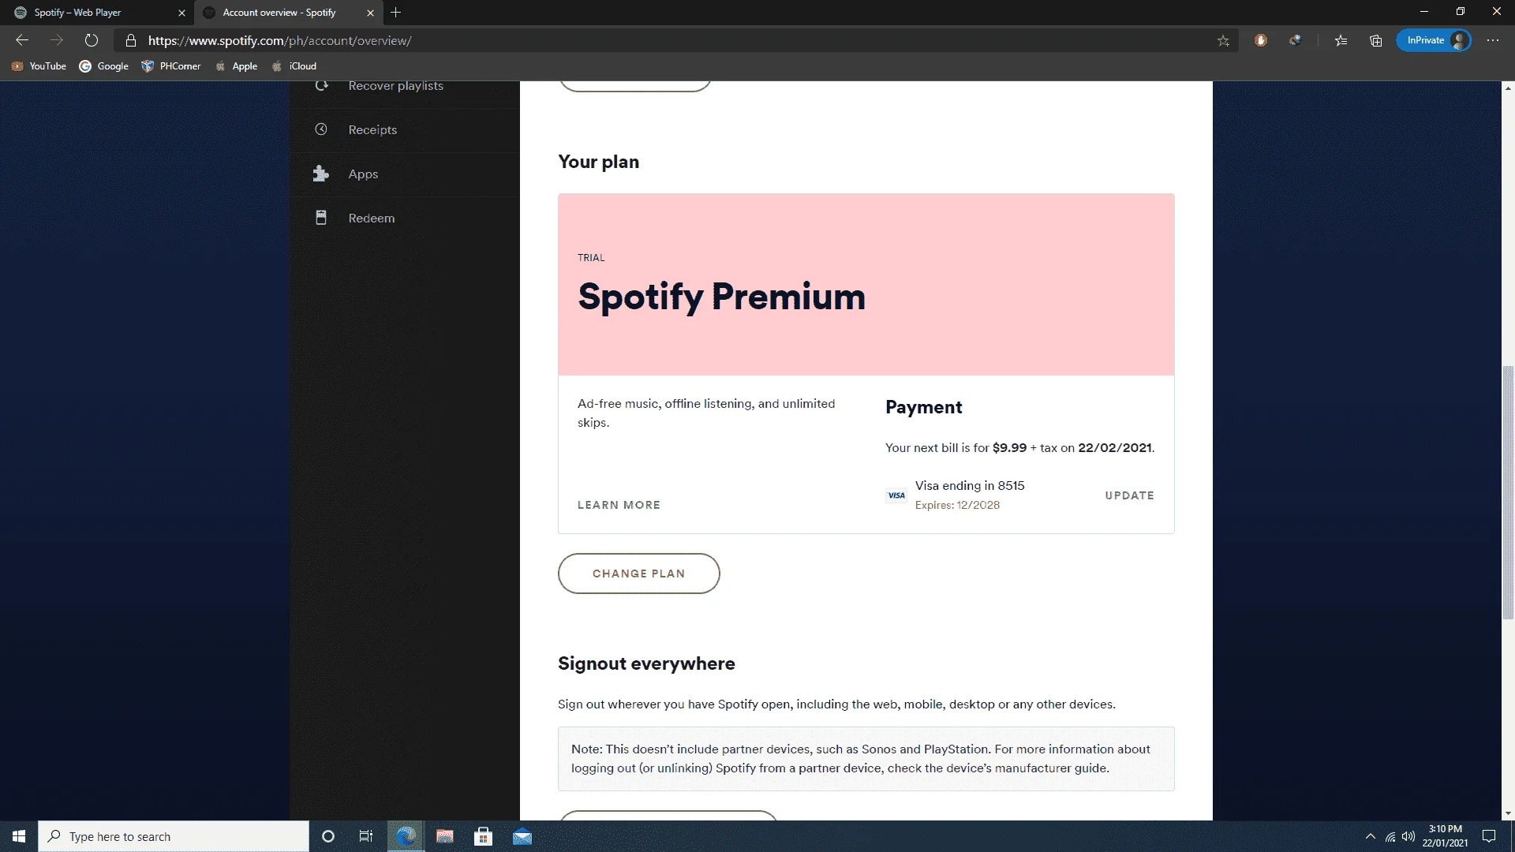
Task: Open the browser Collections icon
Action: click(1376, 40)
